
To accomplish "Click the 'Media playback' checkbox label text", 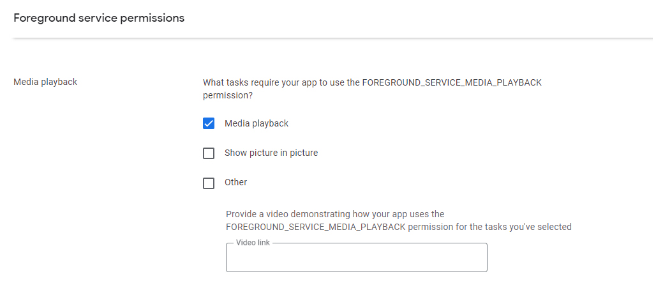I will pos(257,123).
